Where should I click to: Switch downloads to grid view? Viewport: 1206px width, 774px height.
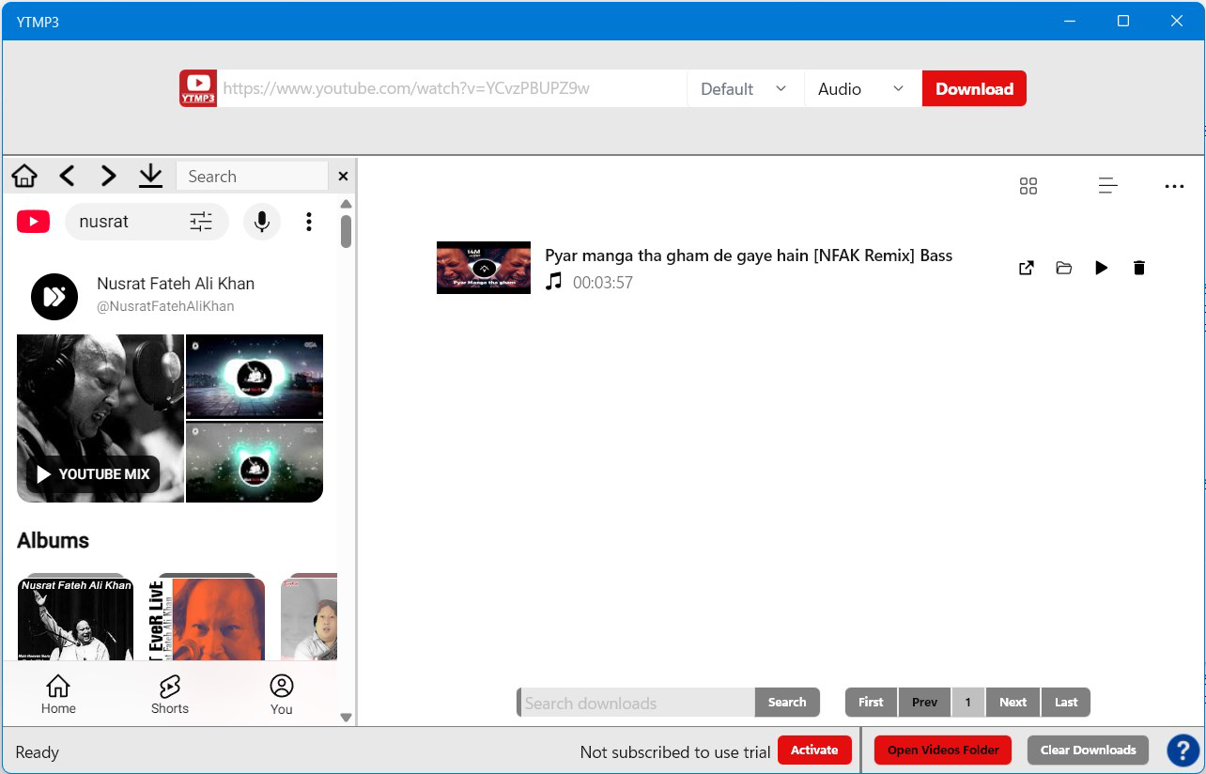click(1028, 186)
